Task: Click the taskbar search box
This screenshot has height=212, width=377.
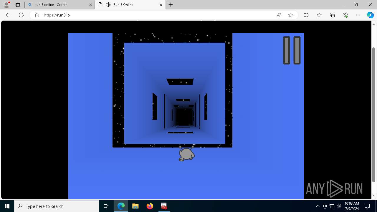Action: pyautogui.click(x=57, y=206)
